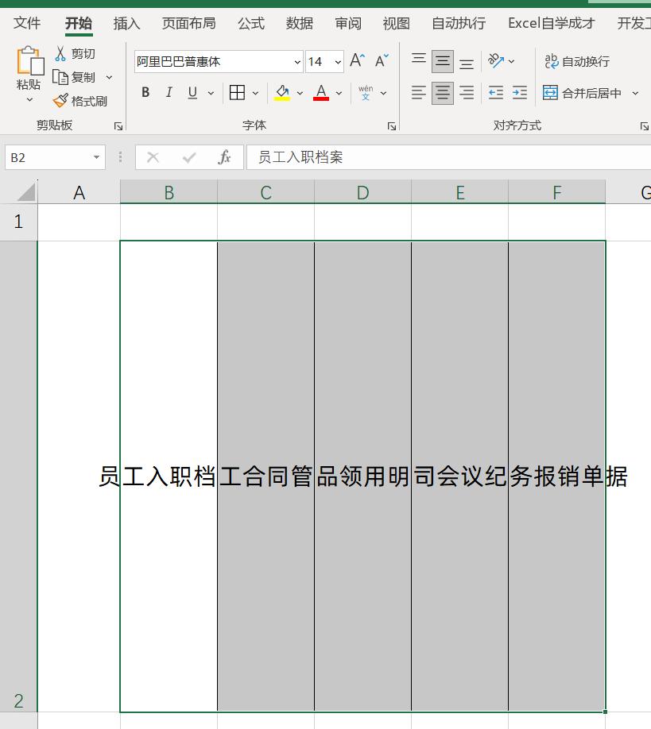
Task: Switch to the 插入 Insert tab
Action: click(x=126, y=23)
